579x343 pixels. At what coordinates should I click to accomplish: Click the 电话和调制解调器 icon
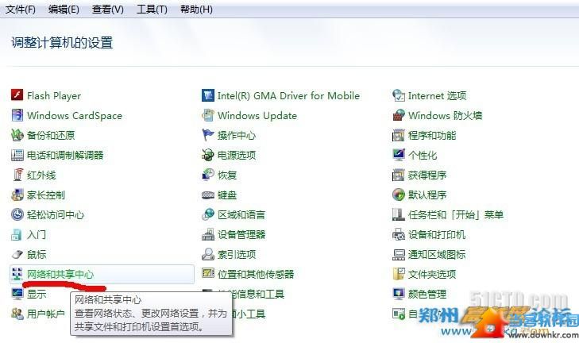(17, 155)
